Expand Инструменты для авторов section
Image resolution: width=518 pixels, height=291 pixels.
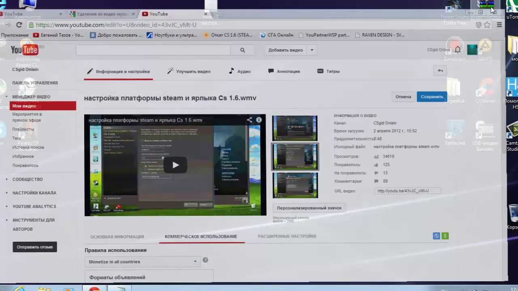[6, 220]
